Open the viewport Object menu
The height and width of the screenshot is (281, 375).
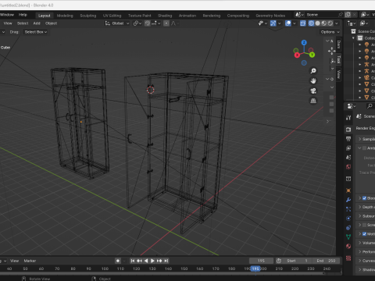click(x=51, y=23)
